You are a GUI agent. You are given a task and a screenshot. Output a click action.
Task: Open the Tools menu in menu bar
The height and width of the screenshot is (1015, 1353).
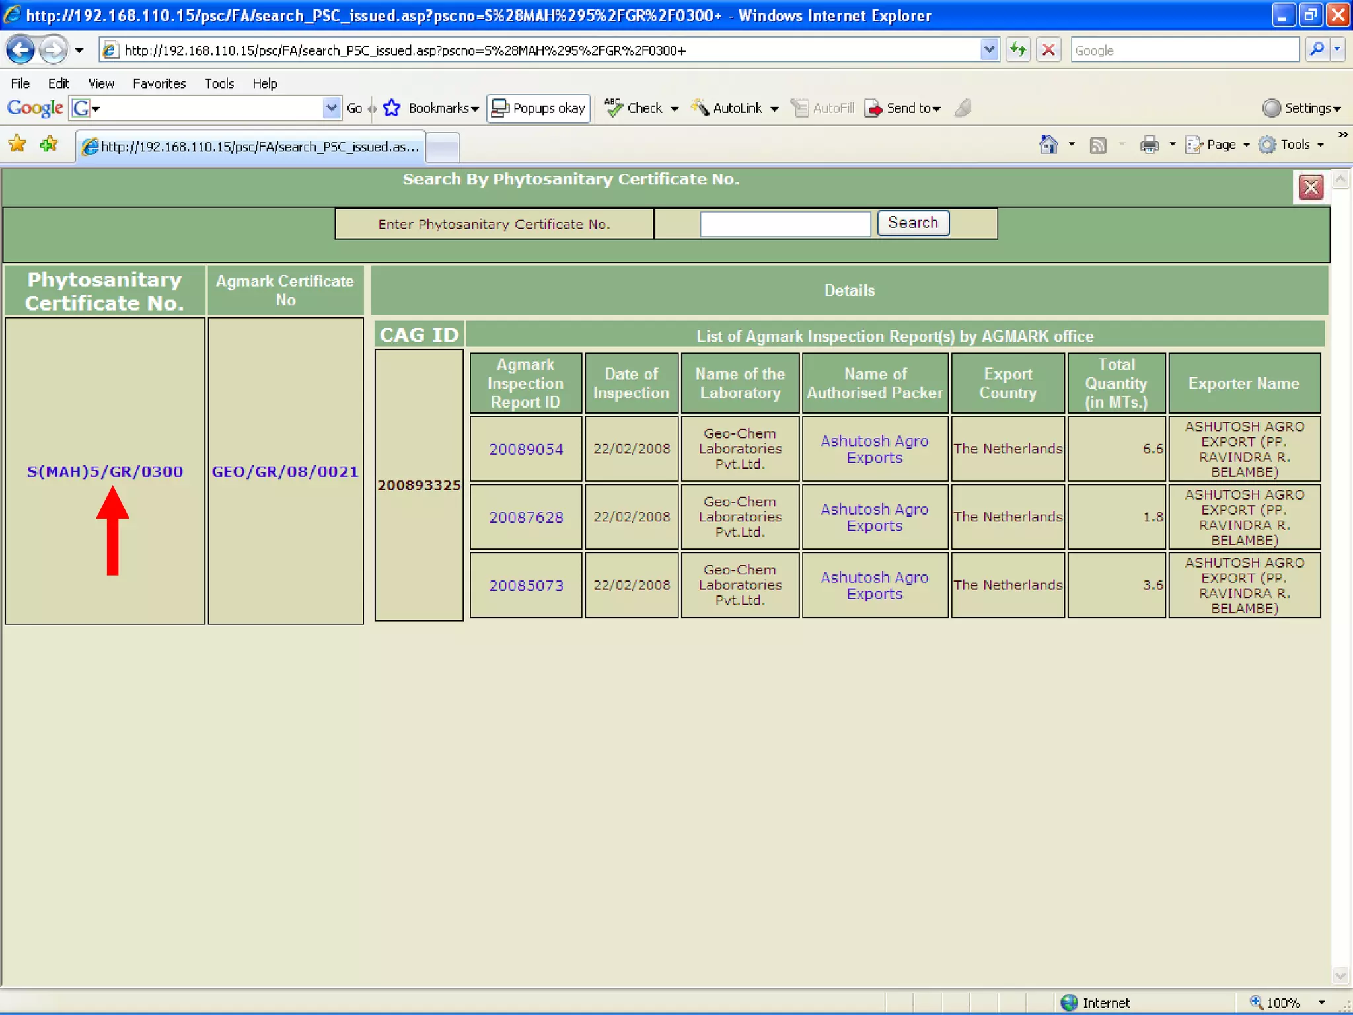point(219,83)
